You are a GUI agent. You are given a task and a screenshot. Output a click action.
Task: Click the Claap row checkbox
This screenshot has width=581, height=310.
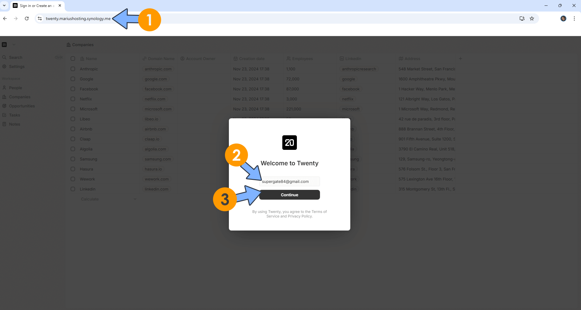(73, 139)
